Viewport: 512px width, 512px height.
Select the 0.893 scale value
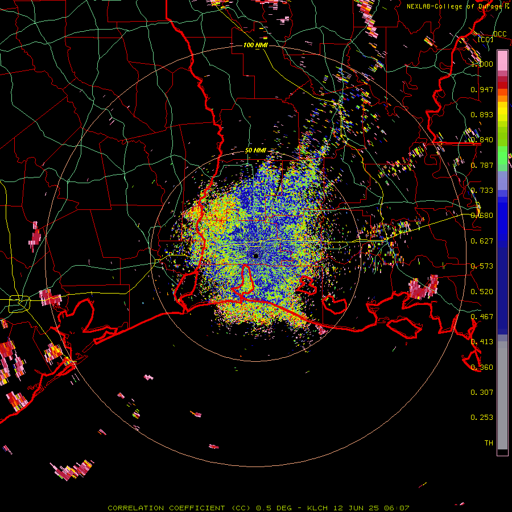(x=482, y=114)
